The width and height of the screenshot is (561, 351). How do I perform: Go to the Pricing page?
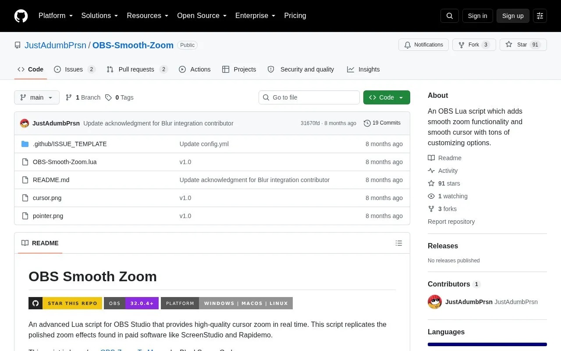click(295, 16)
